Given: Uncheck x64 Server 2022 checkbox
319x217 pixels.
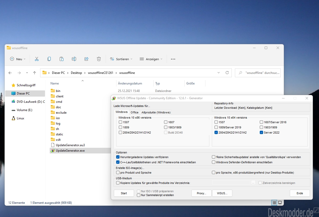Looking at the screenshot, I should (261, 133).
